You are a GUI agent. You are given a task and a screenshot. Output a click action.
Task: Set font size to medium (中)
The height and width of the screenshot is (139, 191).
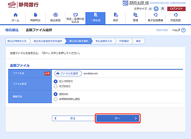(156, 9)
